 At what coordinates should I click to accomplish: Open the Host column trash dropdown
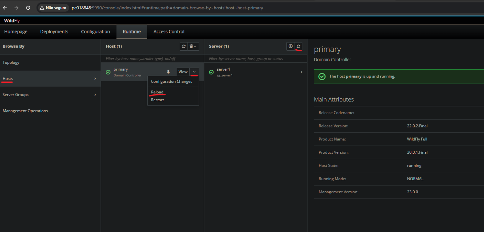(x=193, y=46)
